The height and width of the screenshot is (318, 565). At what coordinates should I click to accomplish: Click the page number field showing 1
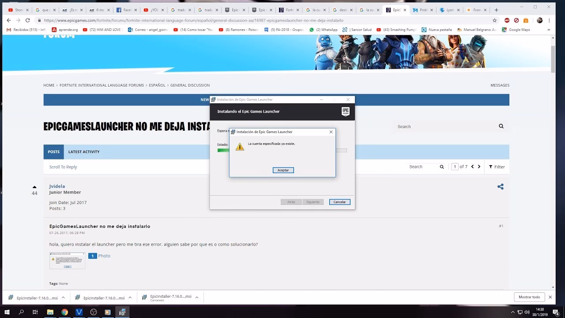pyautogui.click(x=455, y=167)
